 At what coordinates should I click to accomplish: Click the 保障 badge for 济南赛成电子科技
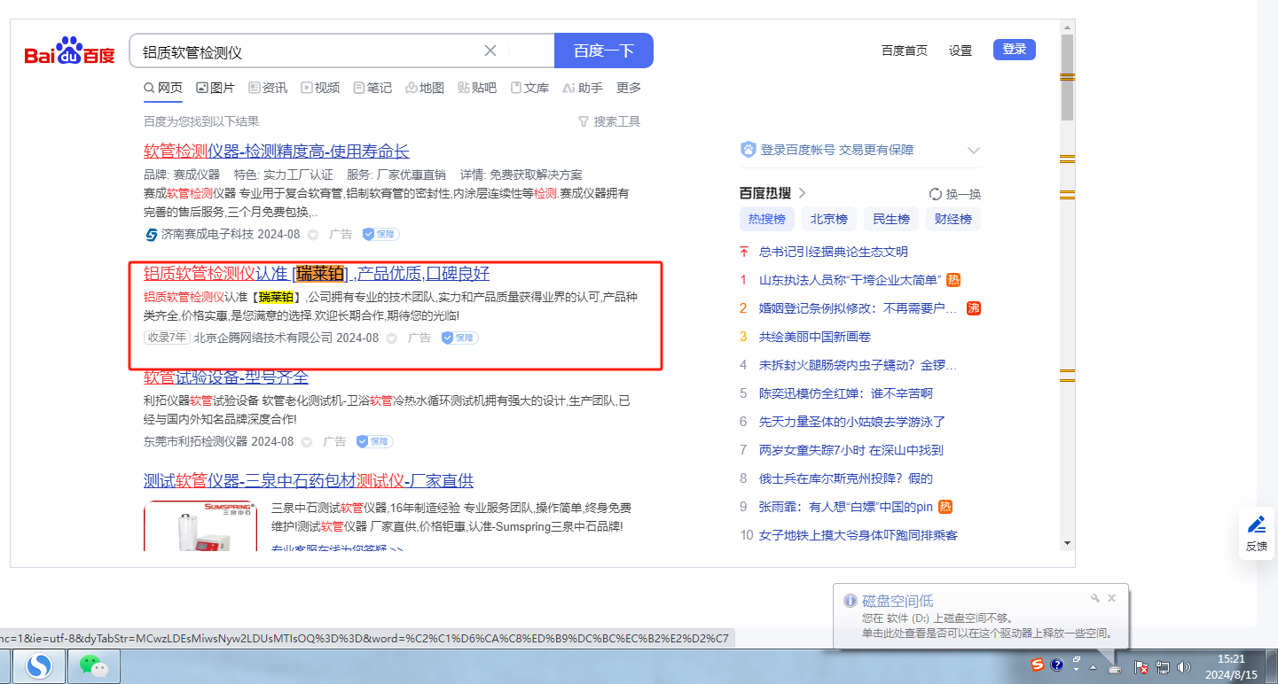click(x=380, y=235)
